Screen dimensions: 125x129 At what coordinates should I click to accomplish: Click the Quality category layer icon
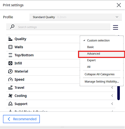click(x=10, y=39)
